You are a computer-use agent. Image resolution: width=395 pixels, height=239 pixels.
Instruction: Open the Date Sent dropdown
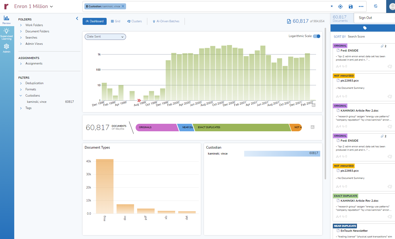click(x=105, y=37)
